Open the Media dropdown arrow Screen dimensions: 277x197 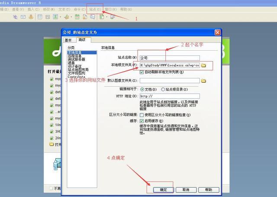pos(71,17)
